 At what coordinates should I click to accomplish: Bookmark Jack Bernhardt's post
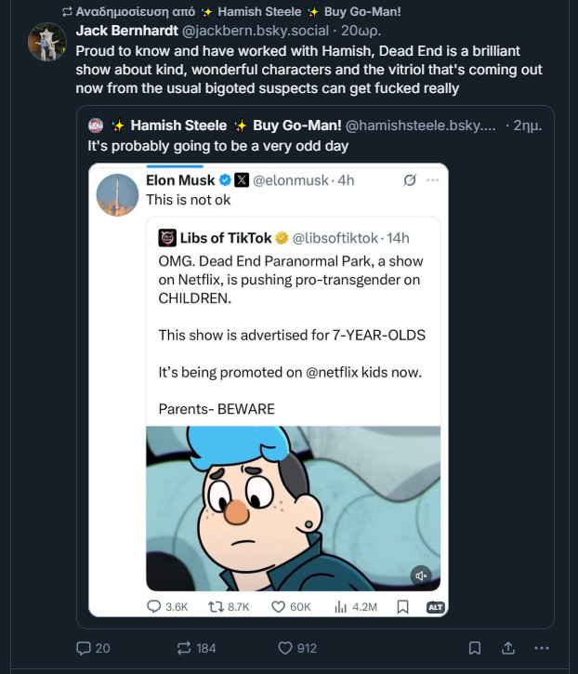coord(475,648)
